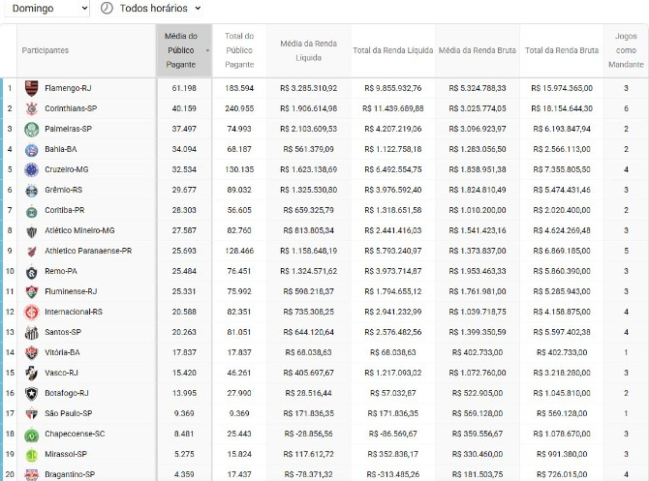Click the sort arrow in Média do Público Pagante header
Image resolution: width=649 pixels, height=481 pixels.
coord(207,51)
